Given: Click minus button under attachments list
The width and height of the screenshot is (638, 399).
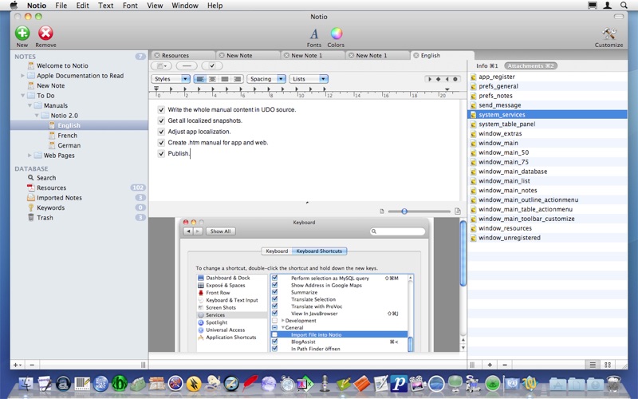Looking at the screenshot, I should click(x=505, y=365).
